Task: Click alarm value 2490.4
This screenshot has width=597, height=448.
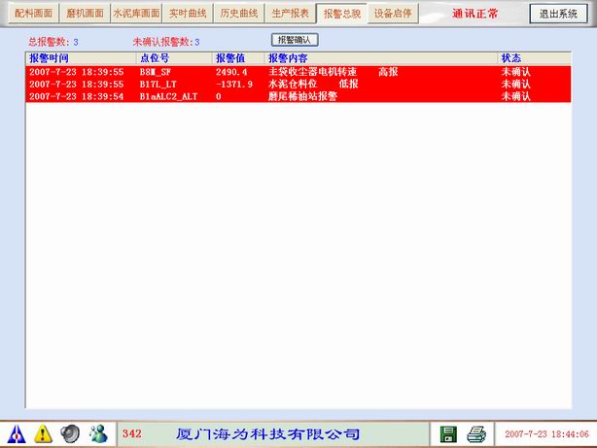Action: [231, 72]
